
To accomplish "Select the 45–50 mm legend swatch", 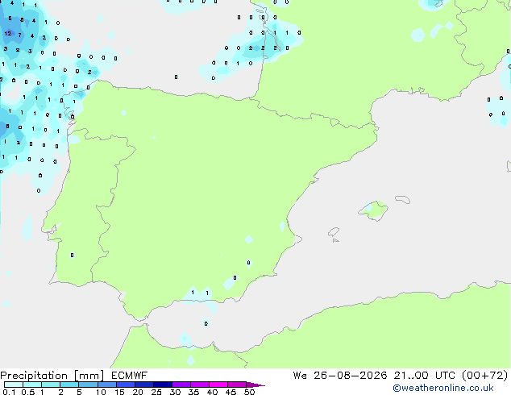I will 237,385.
